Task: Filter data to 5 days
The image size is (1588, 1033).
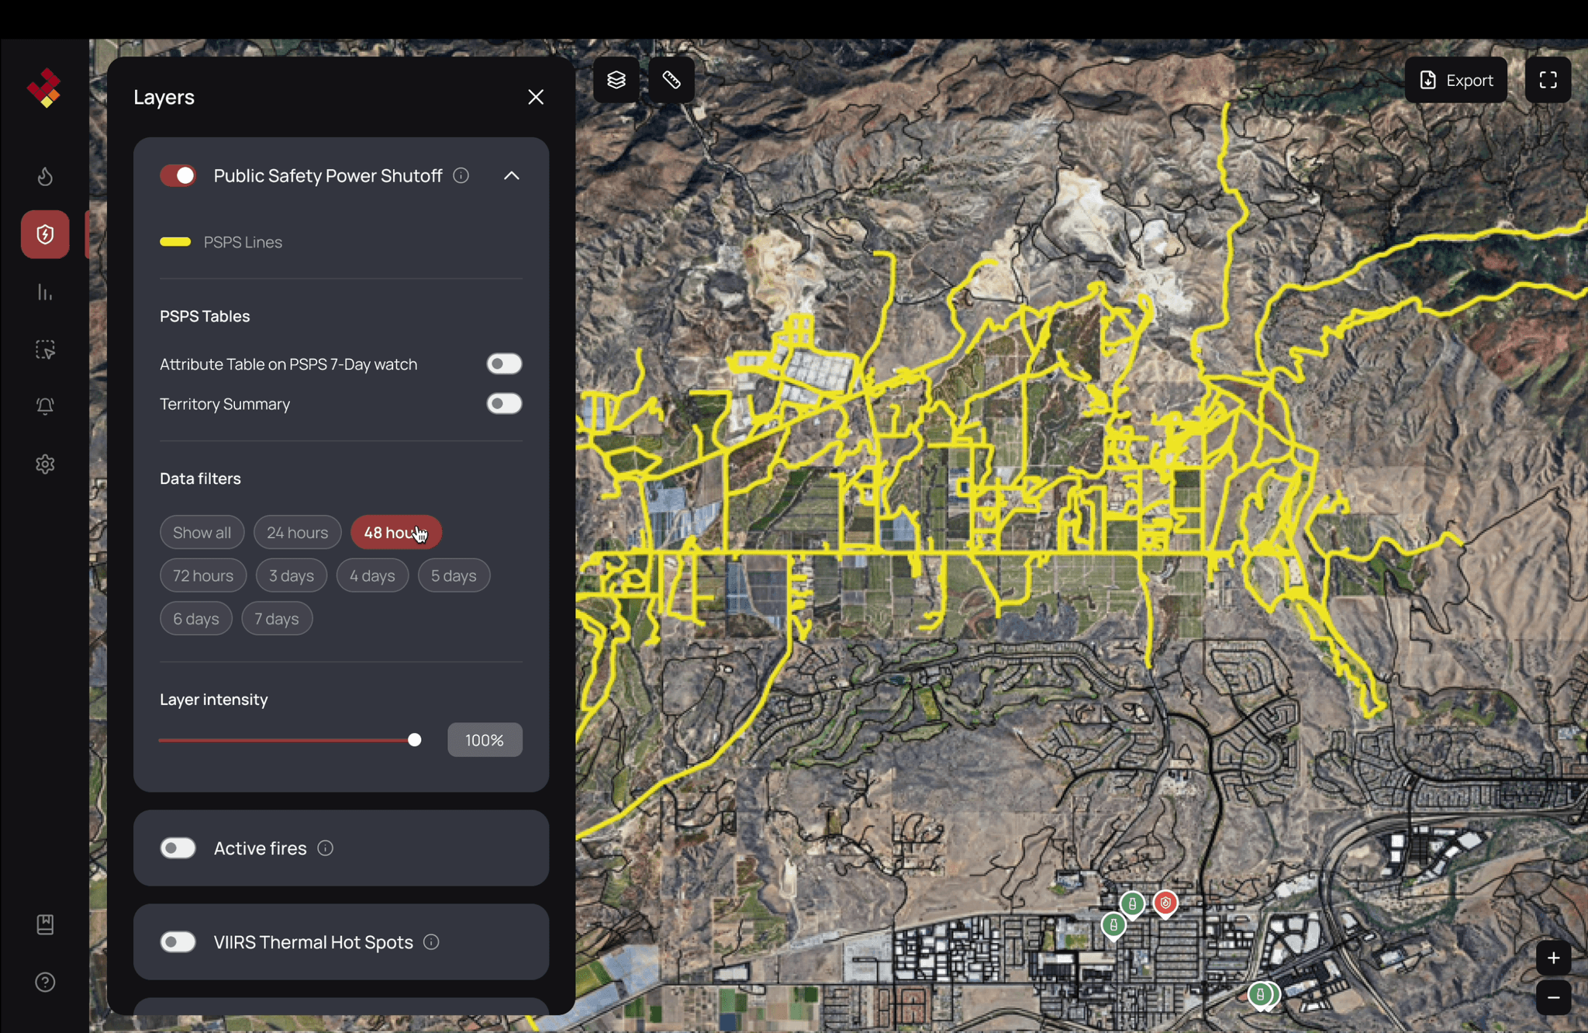Action: 454,576
